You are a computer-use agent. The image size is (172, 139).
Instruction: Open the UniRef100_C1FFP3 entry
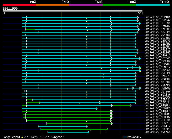pos(157,129)
